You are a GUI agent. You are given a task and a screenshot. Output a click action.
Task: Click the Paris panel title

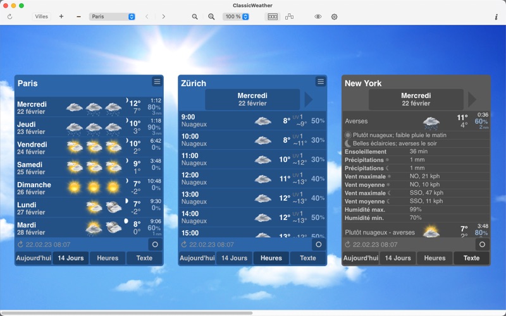tap(27, 83)
